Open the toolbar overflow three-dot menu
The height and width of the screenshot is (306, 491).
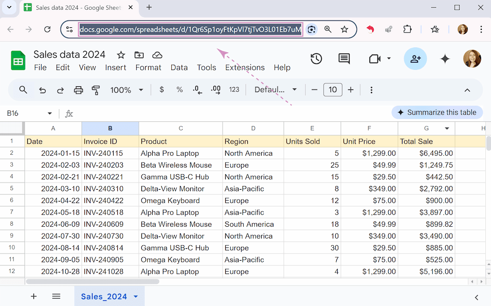click(371, 90)
